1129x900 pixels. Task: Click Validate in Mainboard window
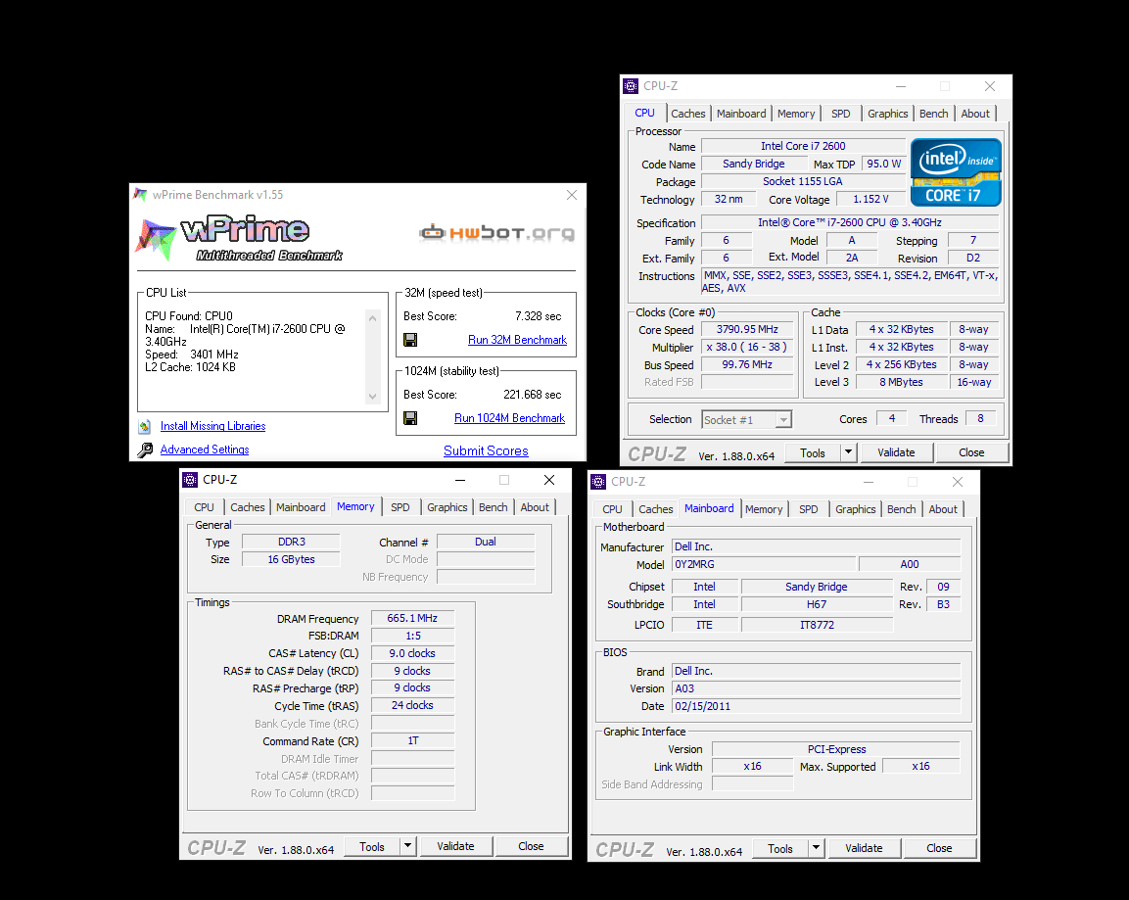(864, 849)
